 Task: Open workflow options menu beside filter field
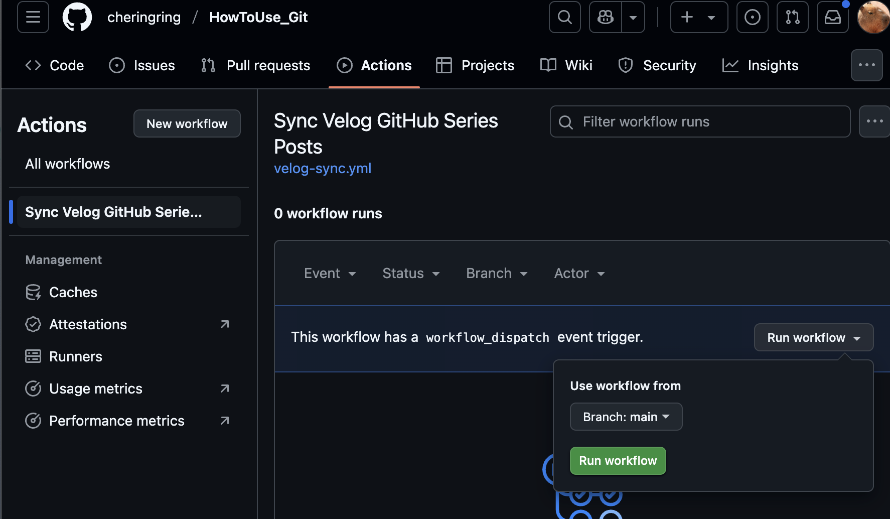point(874,121)
